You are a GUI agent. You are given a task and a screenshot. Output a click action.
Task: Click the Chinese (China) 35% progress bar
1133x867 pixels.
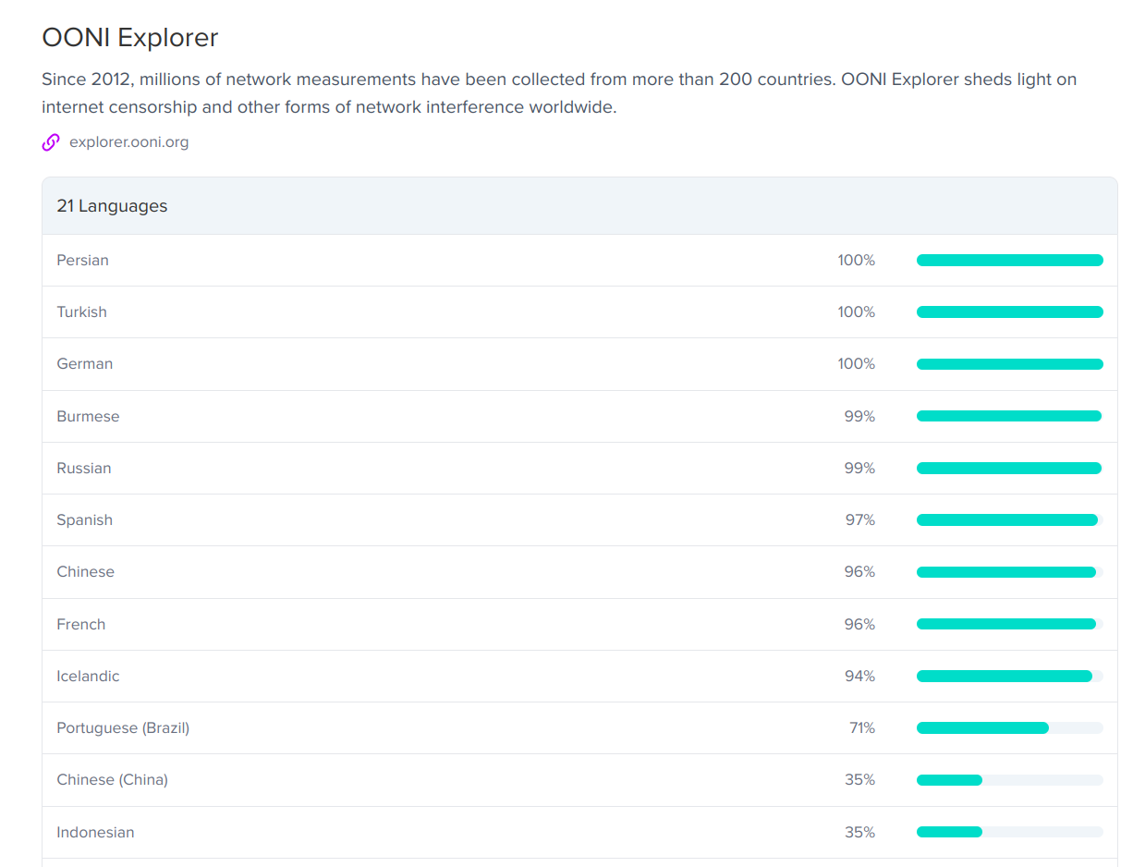1009,780
